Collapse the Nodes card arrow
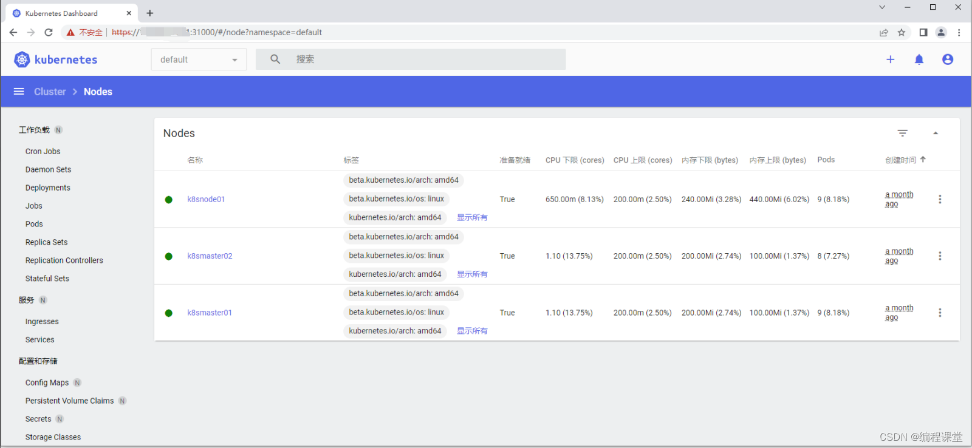 click(936, 133)
